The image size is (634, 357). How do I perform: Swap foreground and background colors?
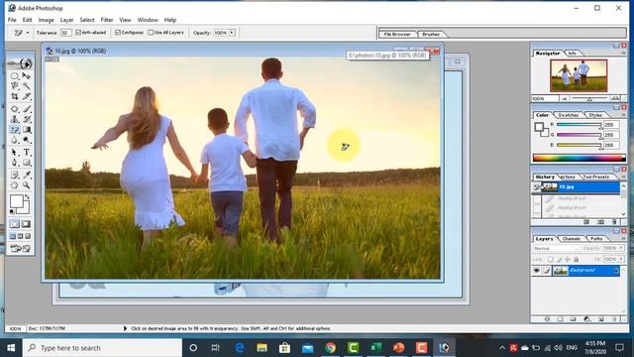pyautogui.click(x=27, y=197)
